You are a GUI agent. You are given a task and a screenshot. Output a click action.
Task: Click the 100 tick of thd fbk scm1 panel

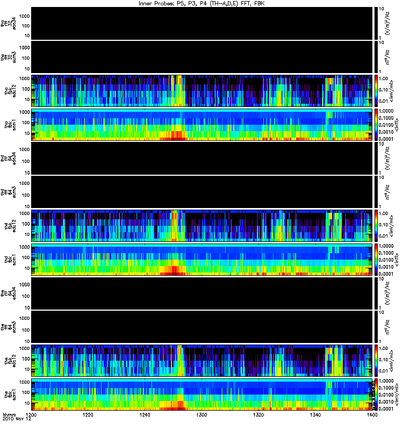pyautogui.click(x=26, y=257)
